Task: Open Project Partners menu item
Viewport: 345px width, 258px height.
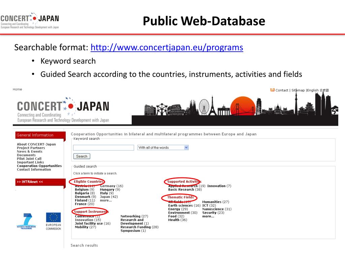Action: 31,148
